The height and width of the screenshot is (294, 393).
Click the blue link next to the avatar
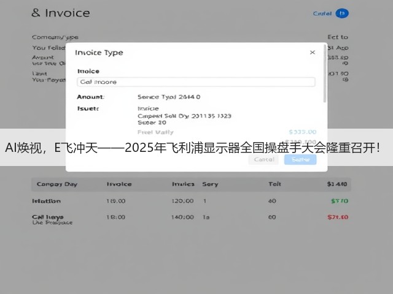point(322,13)
